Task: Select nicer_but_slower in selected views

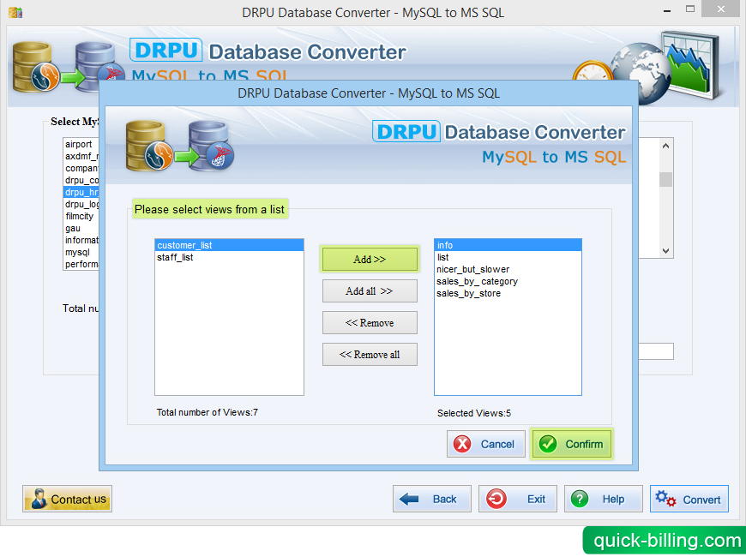Action: pos(472,269)
